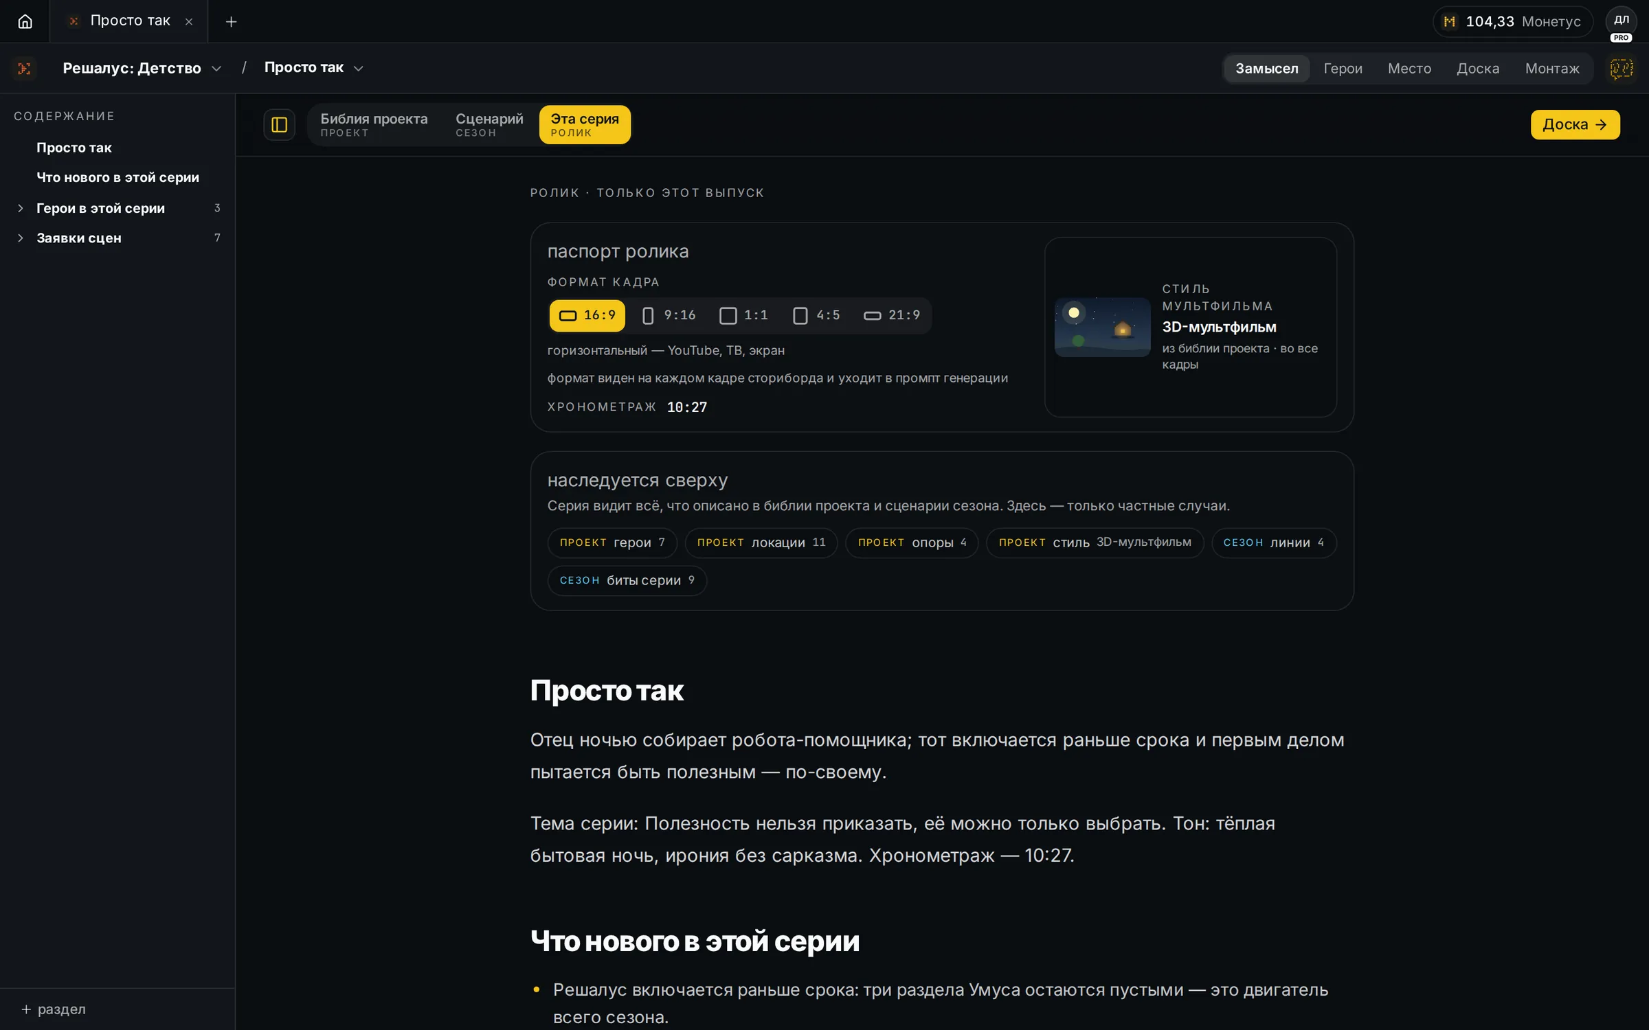This screenshot has height=1030, width=1649.
Task: Click the yellow Доска arrow button
Action: tap(1575, 124)
